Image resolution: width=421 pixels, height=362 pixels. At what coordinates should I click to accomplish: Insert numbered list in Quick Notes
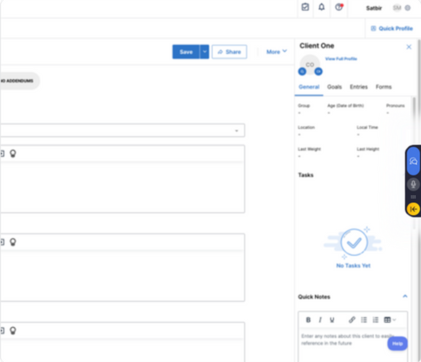[x=376, y=320]
